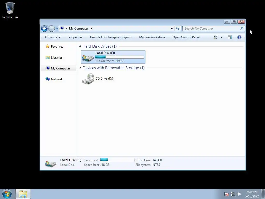Image resolution: width=265 pixels, height=199 pixels.
Task: Click the Action Center flag tray icon
Action: click(226, 194)
